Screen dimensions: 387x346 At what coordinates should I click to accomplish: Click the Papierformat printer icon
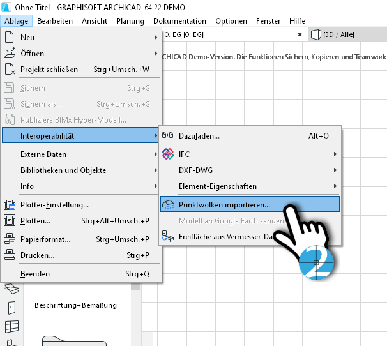coord(10,239)
